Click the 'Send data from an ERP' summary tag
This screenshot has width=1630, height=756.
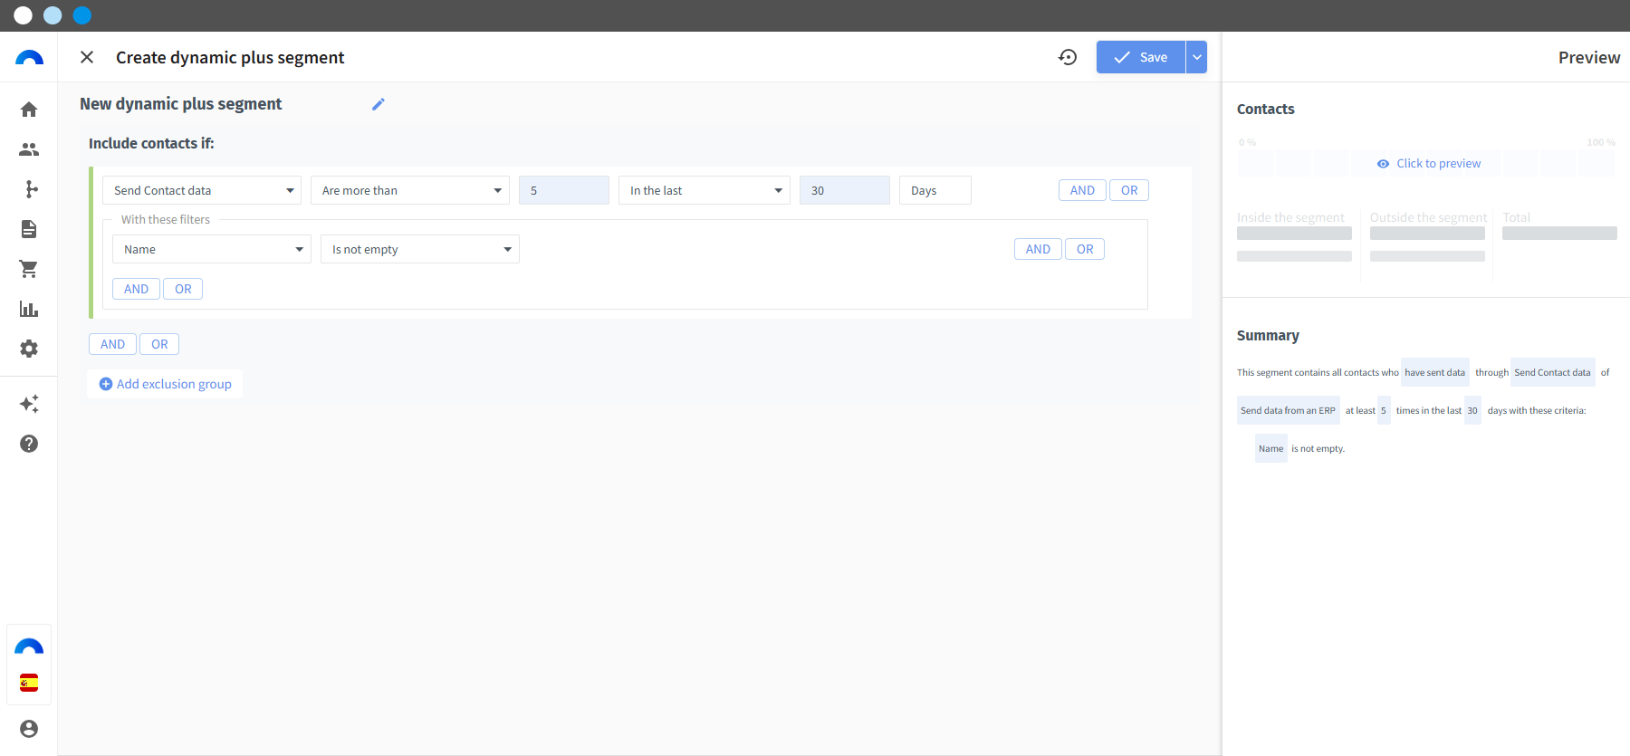click(1288, 410)
